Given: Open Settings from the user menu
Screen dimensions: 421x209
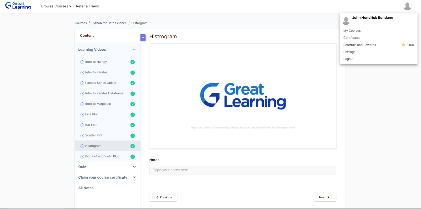Looking at the screenshot, I should (x=349, y=52).
